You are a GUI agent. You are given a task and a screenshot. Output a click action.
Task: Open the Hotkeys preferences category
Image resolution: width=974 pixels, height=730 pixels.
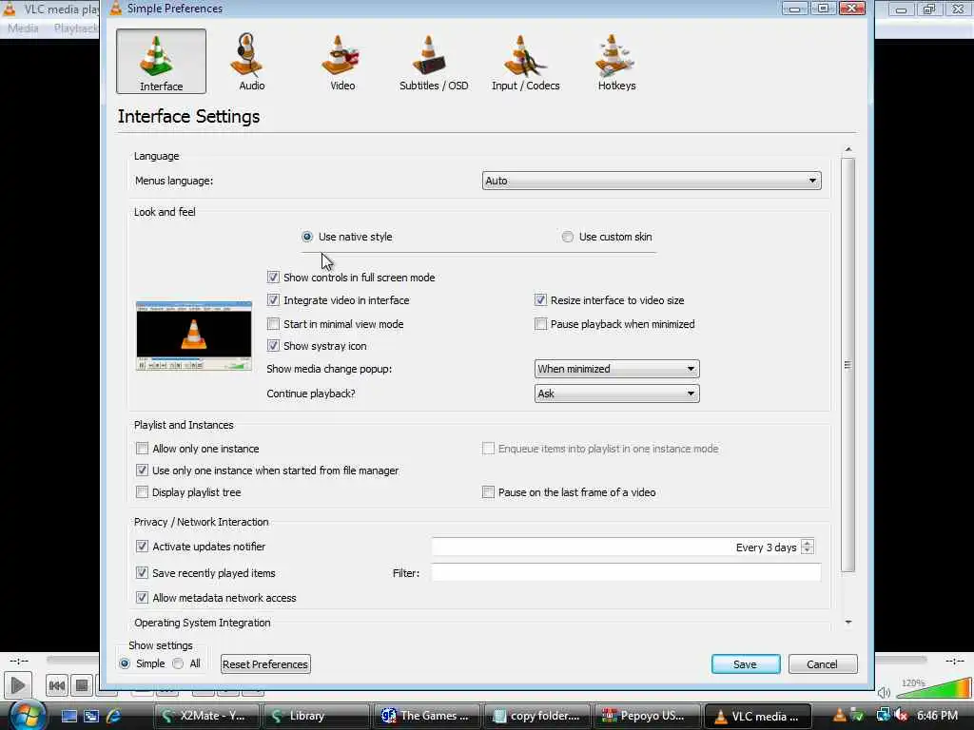click(x=616, y=62)
